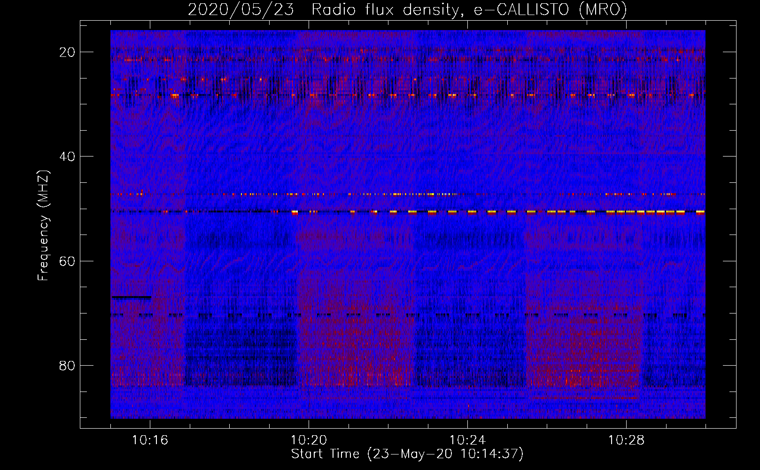This screenshot has width=760, height=470.
Task: Click the plot title '2020/05/23 Radio flux density'
Action: pos(408,9)
